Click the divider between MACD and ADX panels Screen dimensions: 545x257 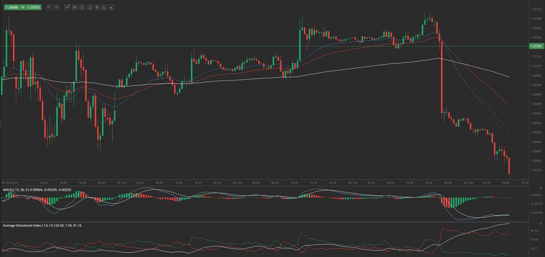263,222
